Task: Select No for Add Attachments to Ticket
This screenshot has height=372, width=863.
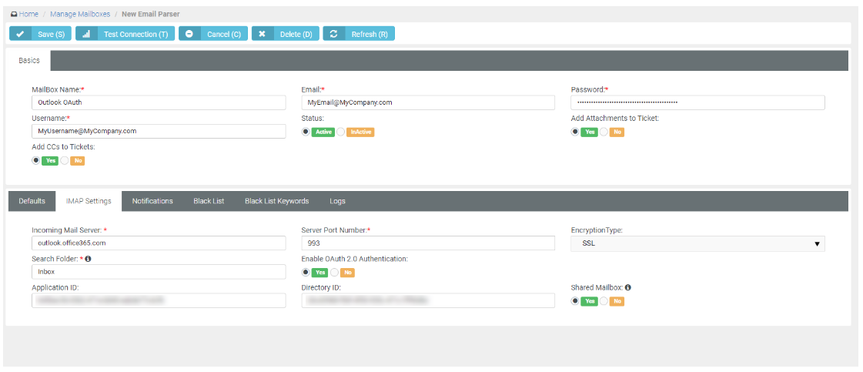Action: [604, 132]
